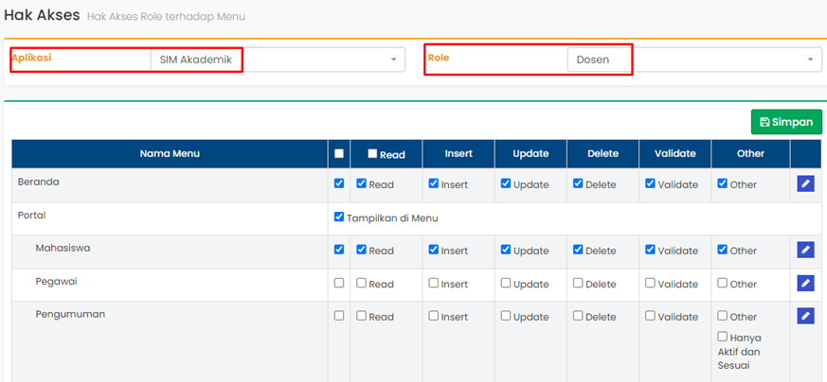Viewport: 827px width, 382px height.
Task: Click the edit pencil icon for Pegawai row
Action: pos(805,283)
